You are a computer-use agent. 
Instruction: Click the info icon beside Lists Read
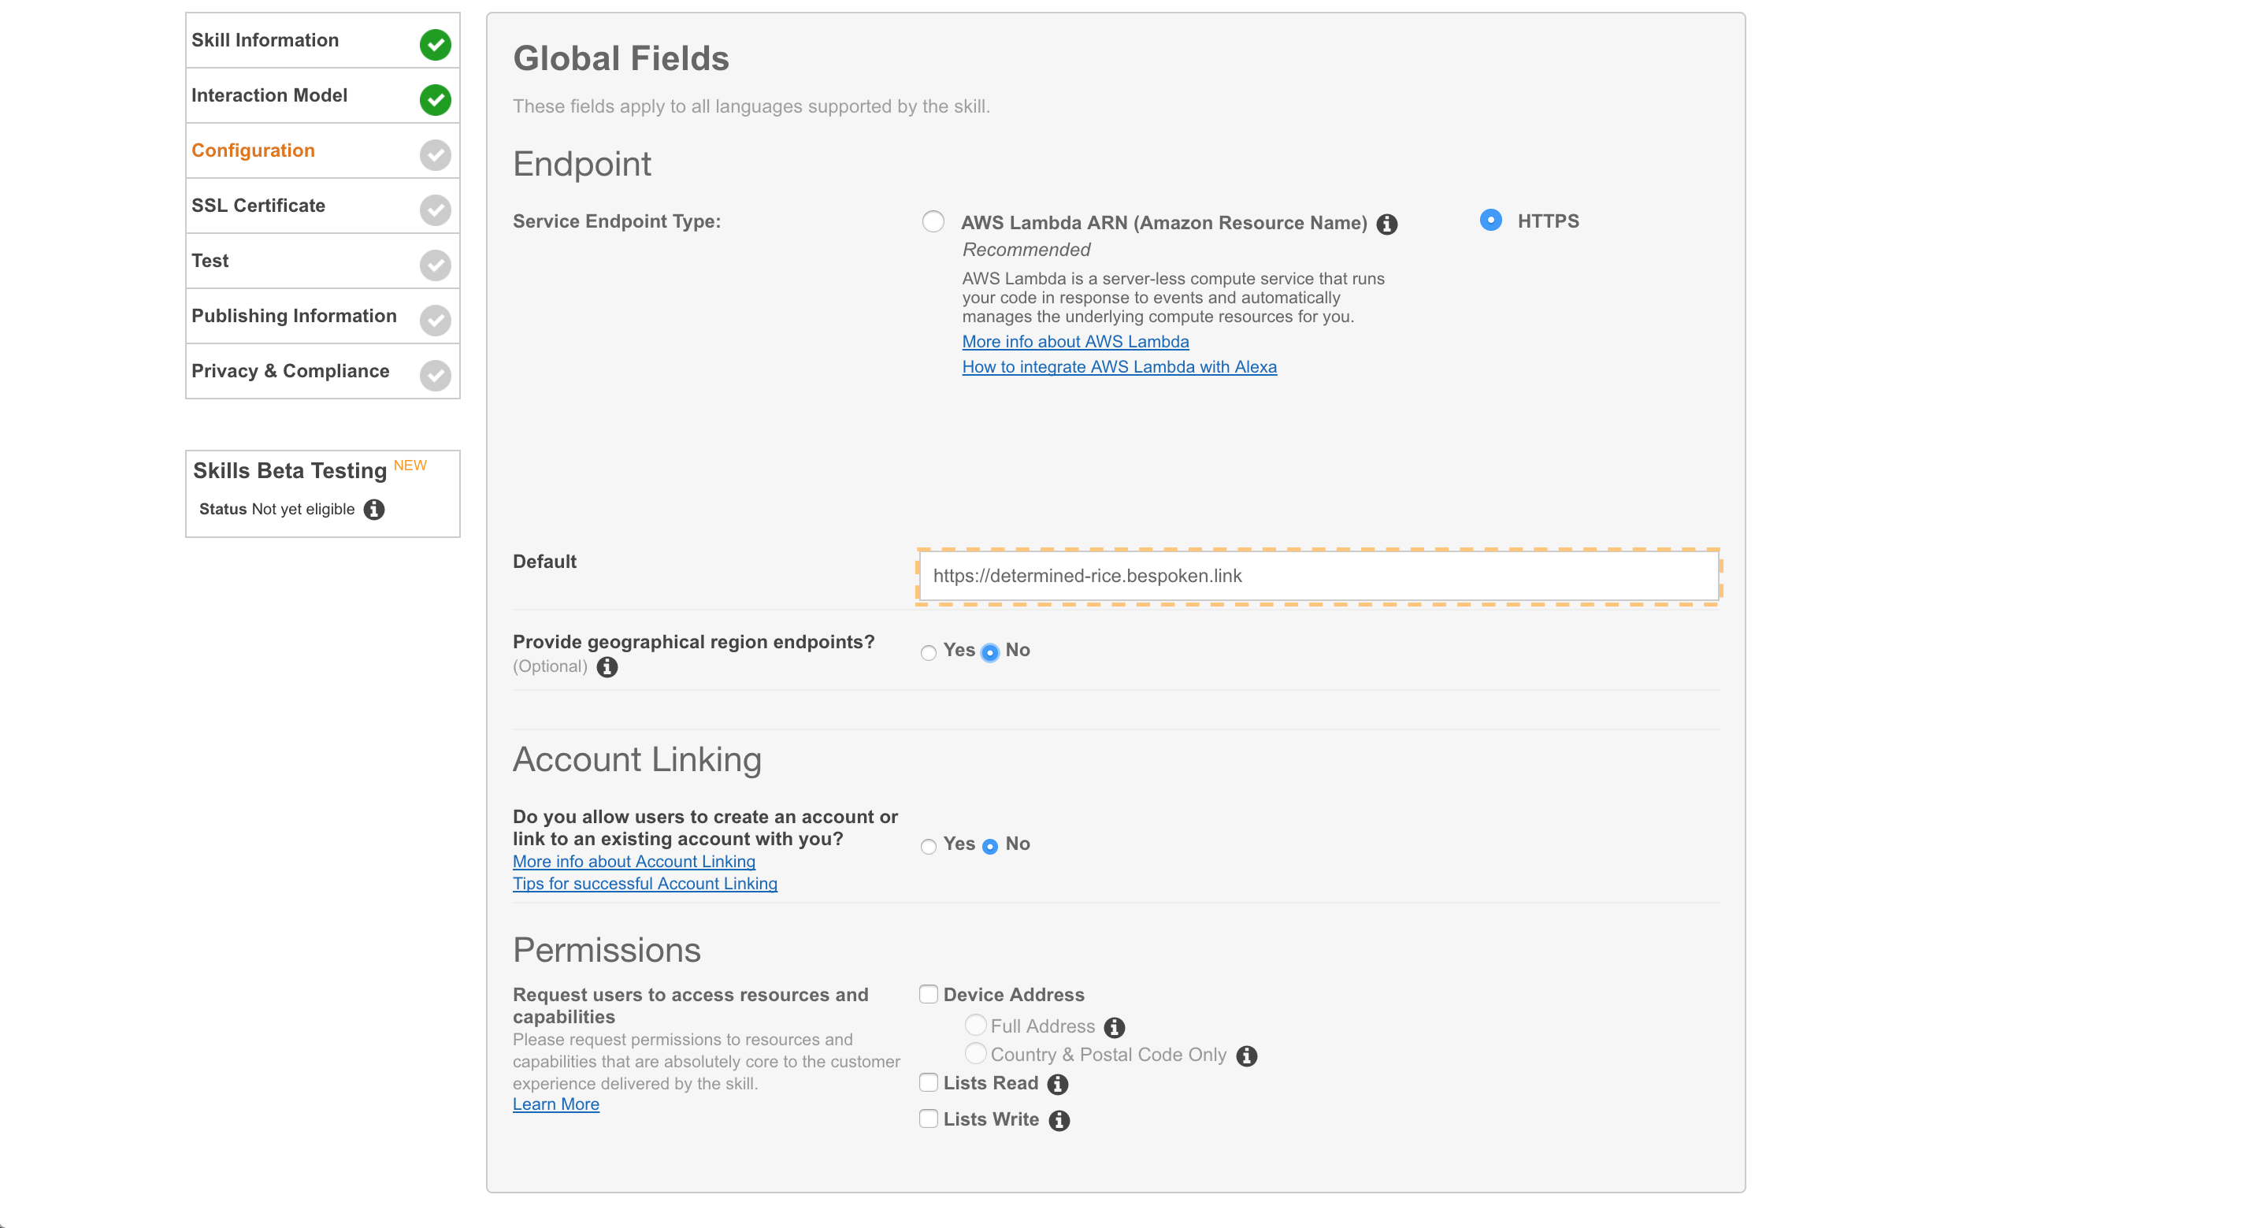[x=1058, y=1085]
